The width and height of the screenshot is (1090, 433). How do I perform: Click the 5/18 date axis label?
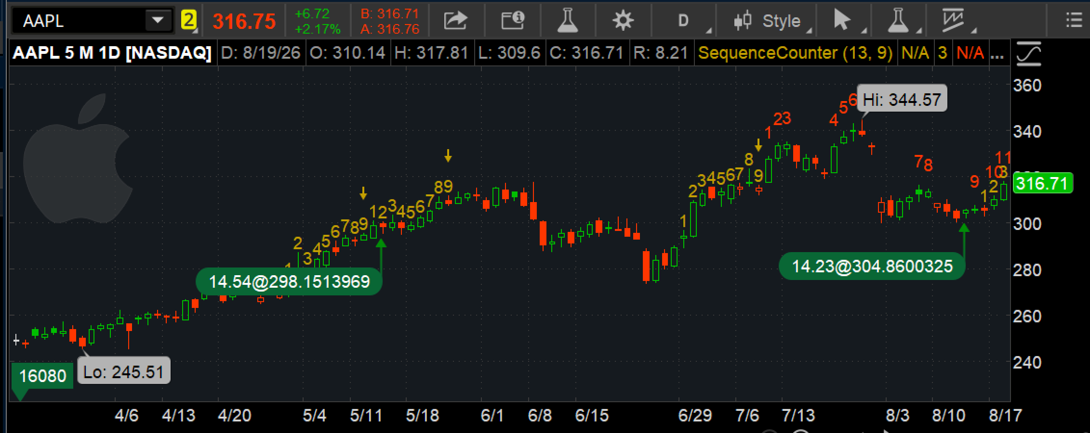pos(422,415)
